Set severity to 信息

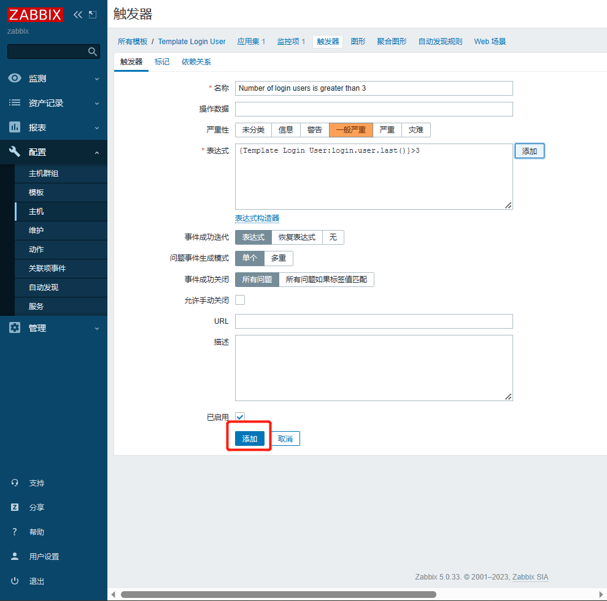(285, 130)
